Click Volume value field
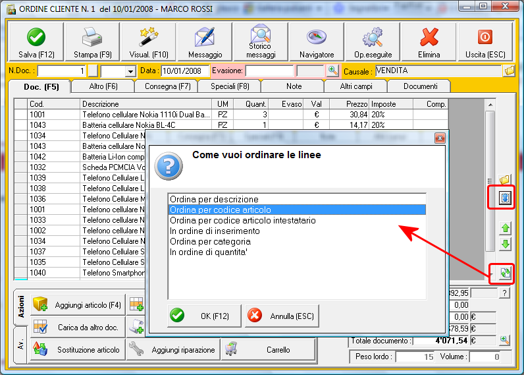This screenshot has width=524, height=375. (x=485, y=357)
